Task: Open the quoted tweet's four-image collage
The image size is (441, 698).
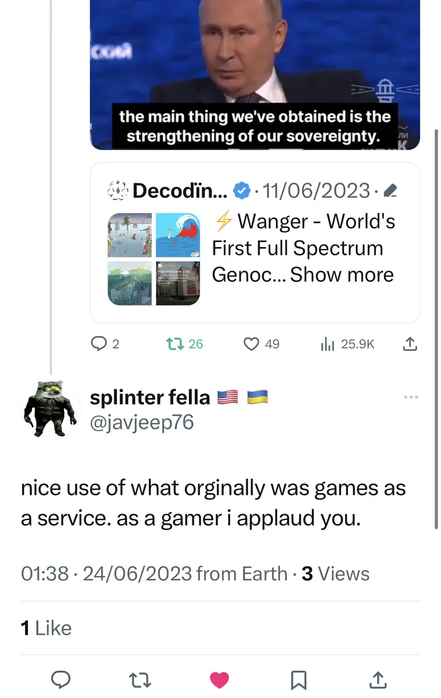Action: click(x=154, y=259)
